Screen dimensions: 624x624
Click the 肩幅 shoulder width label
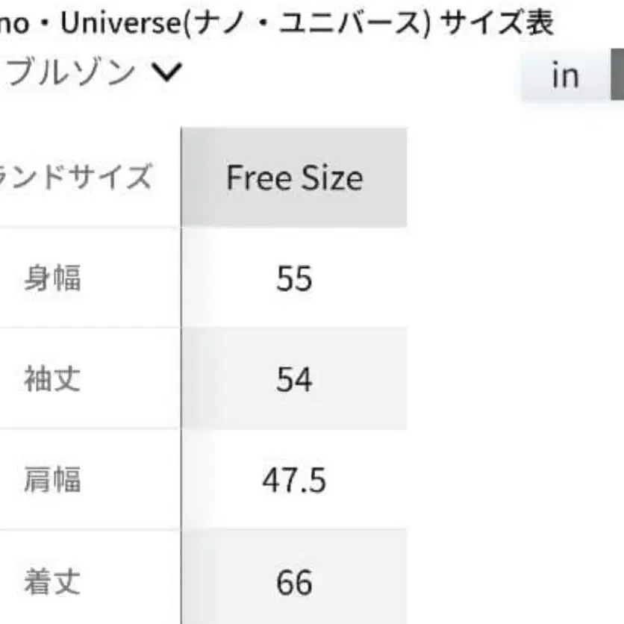click(x=52, y=480)
